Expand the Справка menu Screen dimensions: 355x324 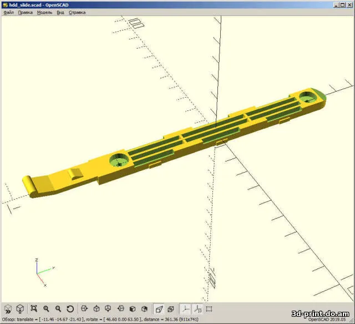(x=77, y=12)
